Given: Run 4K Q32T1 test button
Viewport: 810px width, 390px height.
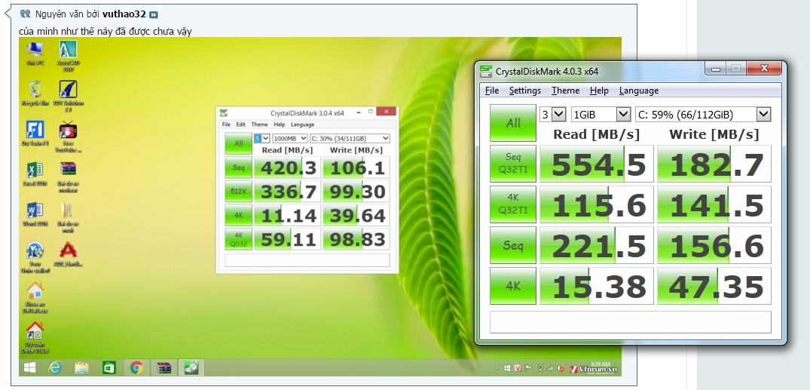Looking at the screenshot, I should tap(513, 204).
